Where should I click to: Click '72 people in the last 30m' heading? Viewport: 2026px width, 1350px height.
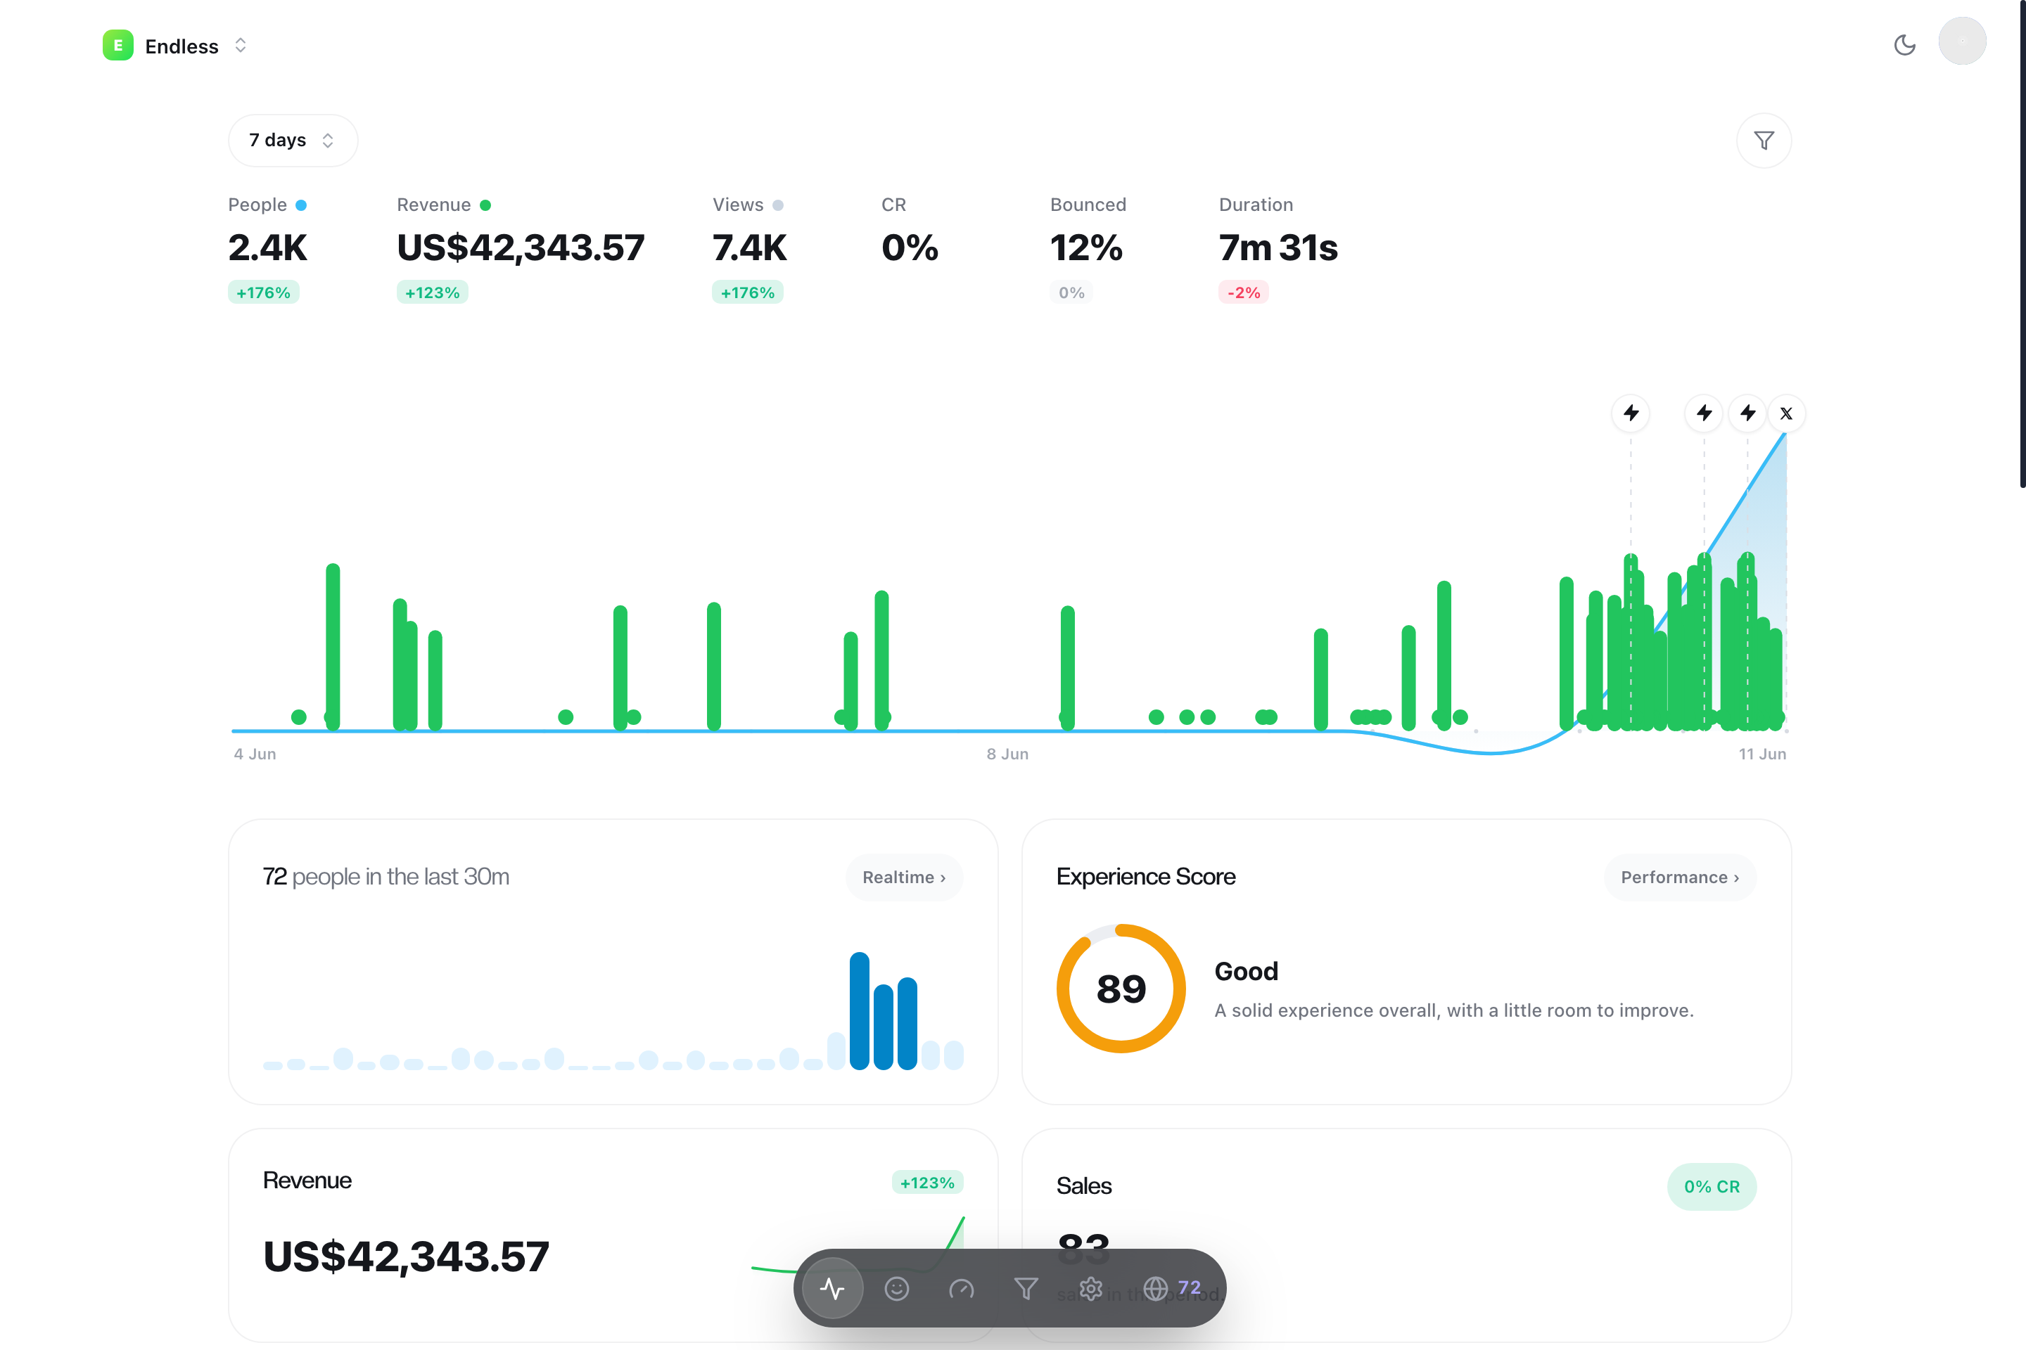386,877
